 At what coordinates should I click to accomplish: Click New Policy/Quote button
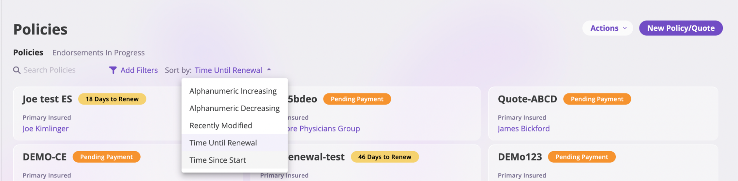681,28
